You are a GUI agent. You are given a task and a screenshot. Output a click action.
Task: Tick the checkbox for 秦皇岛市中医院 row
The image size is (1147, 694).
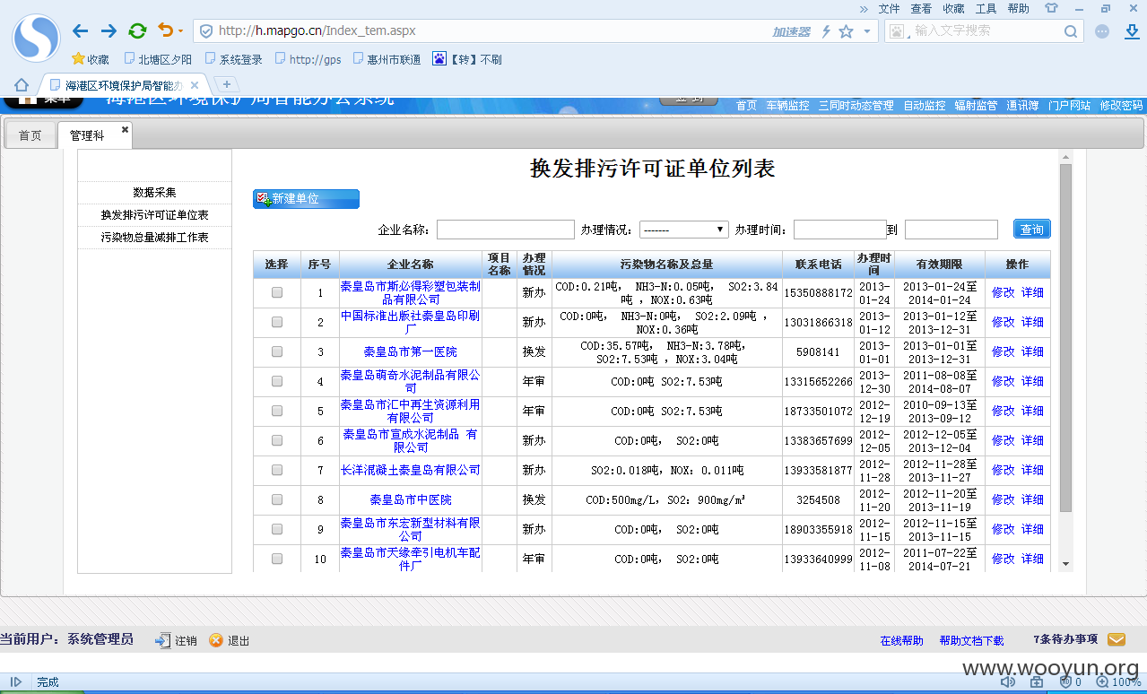tap(277, 499)
